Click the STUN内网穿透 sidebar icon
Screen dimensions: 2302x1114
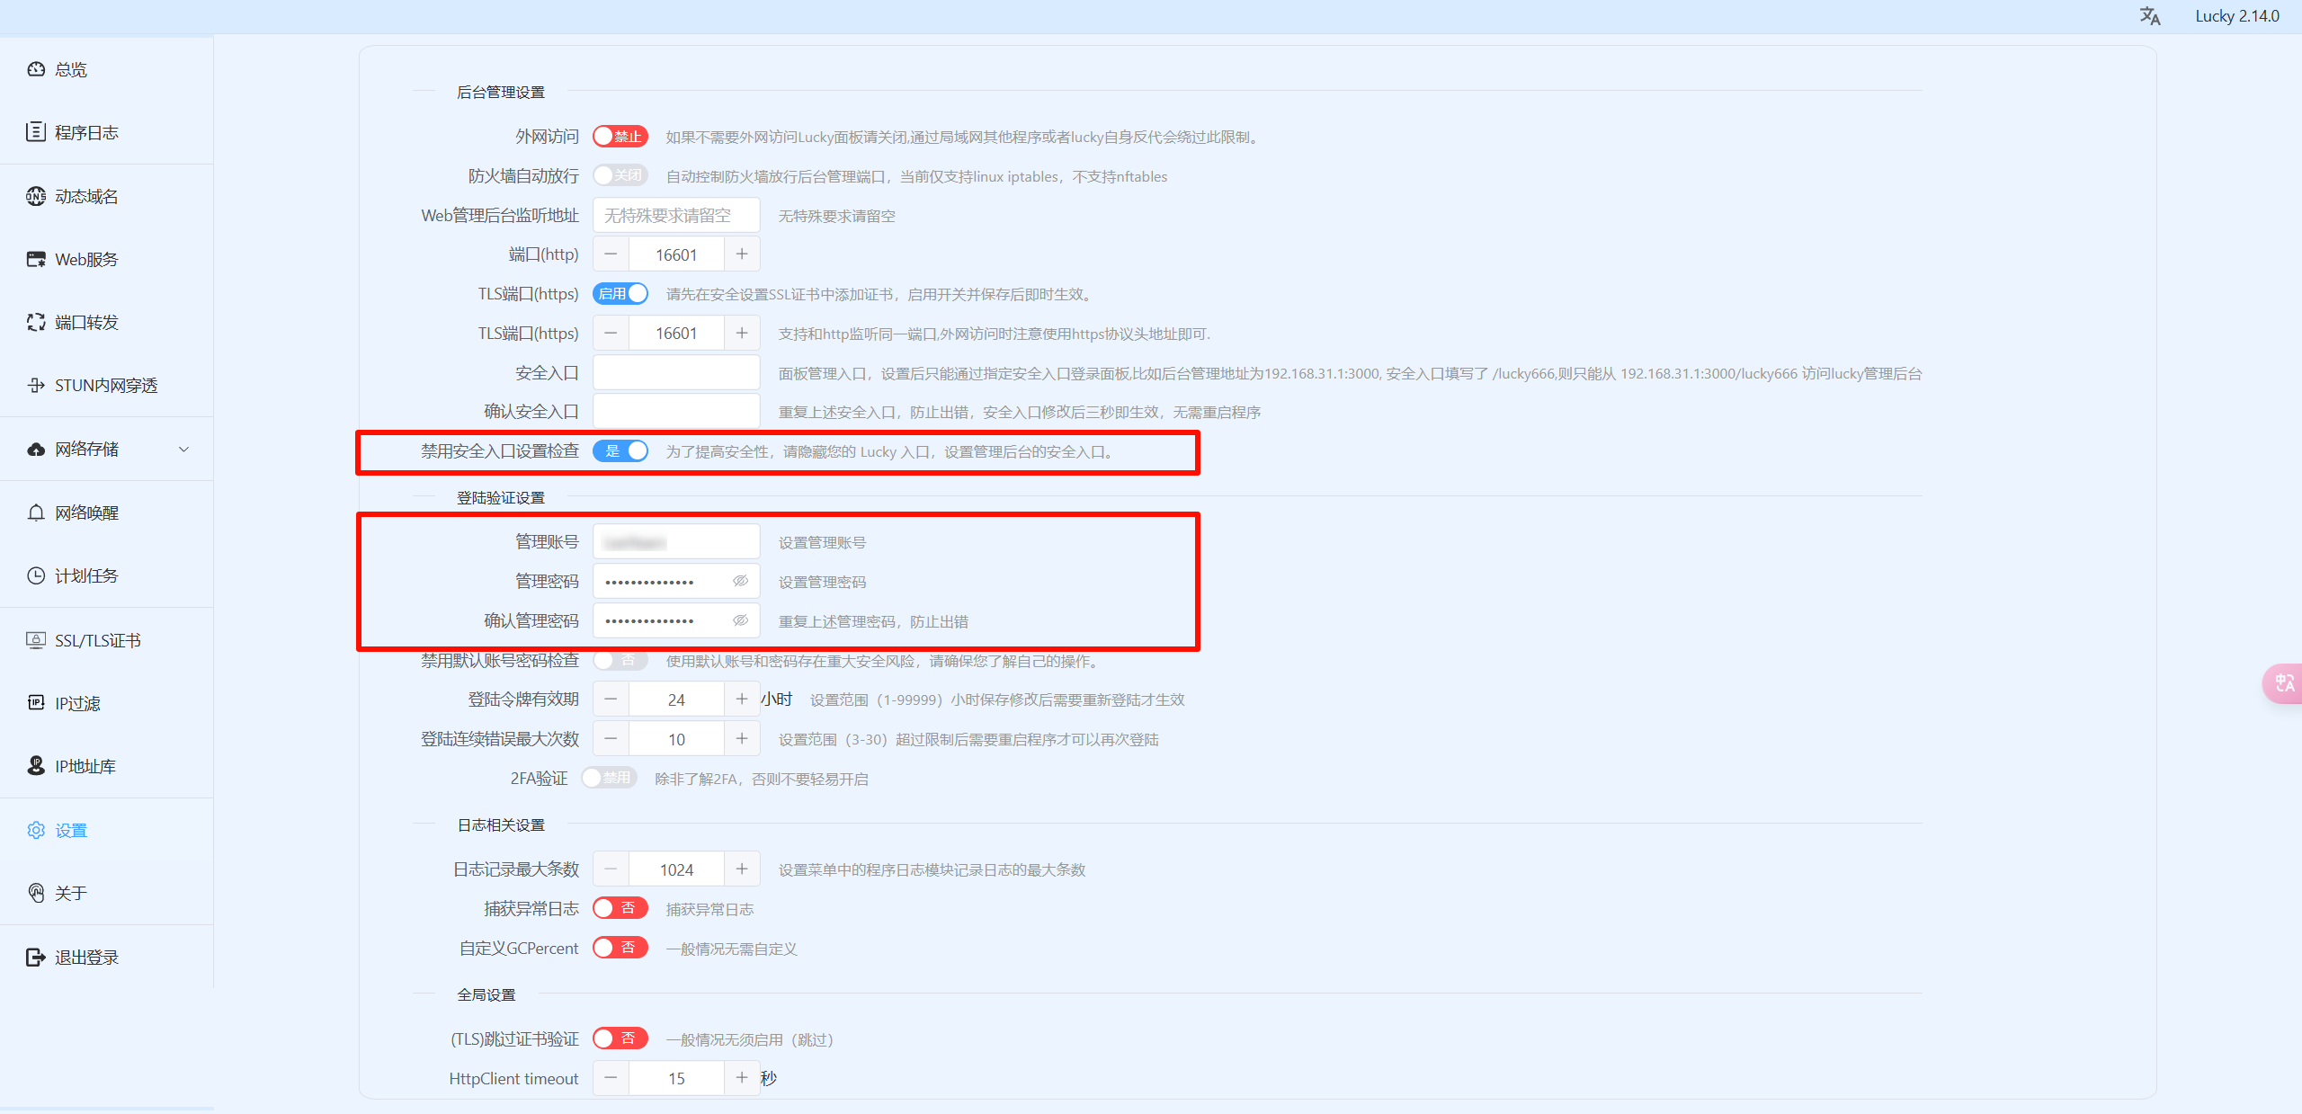coord(36,385)
